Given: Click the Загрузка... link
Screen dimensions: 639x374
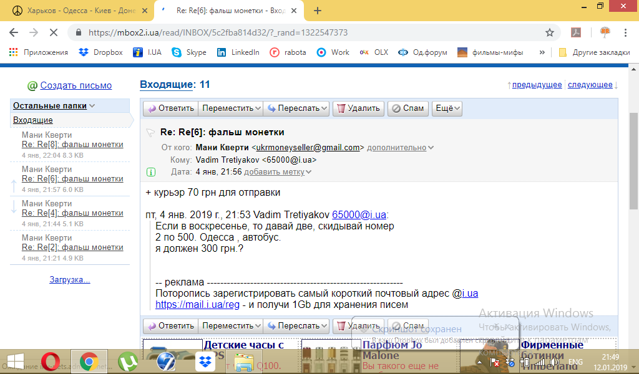Looking at the screenshot, I should pyautogui.click(x=70, y=280).
